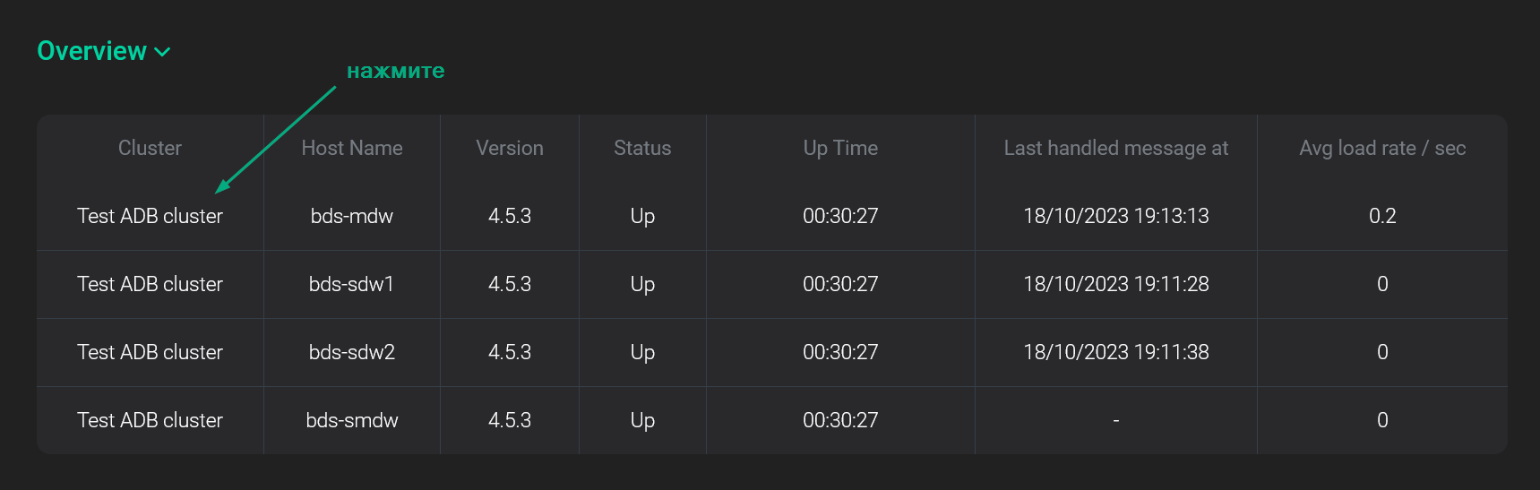Expand the Overview dropdown chevron
1540x490 pixels.
tap(162, 52)
